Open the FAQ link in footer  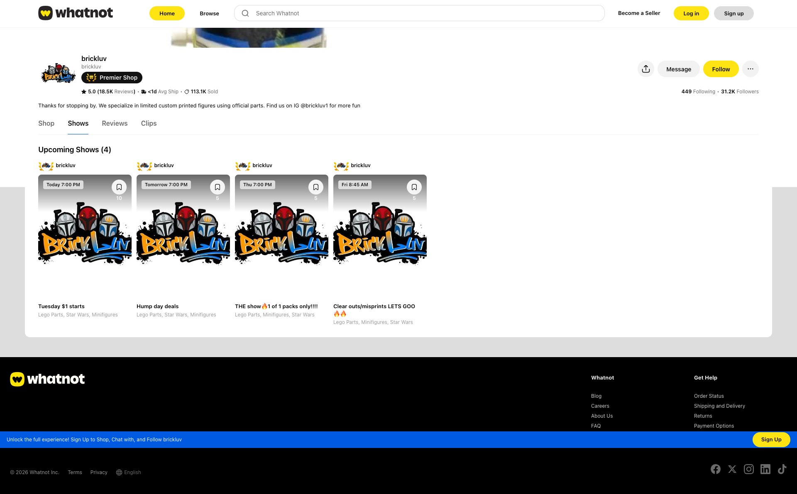(596, 426)
